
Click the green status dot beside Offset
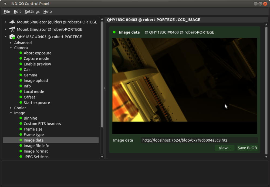click(x=21, y=97)
